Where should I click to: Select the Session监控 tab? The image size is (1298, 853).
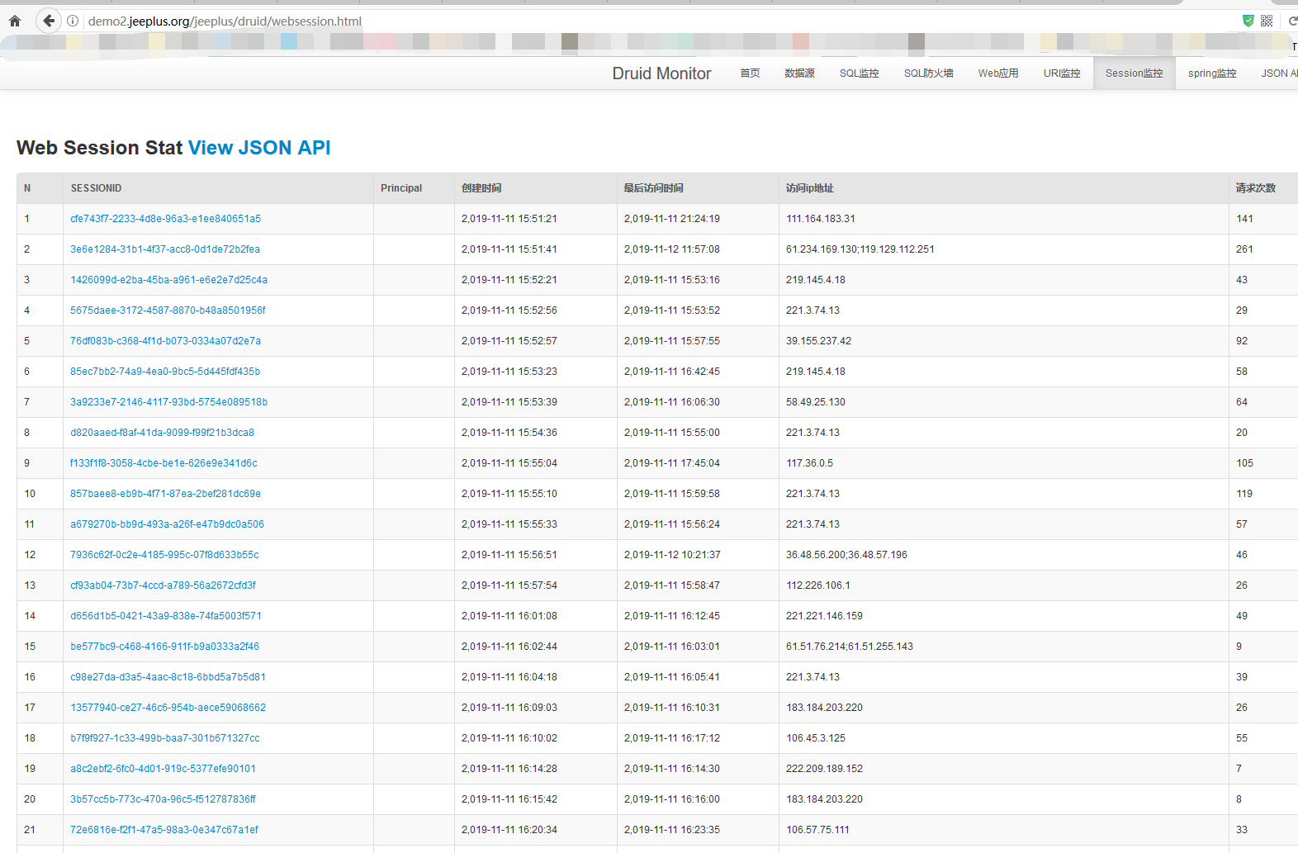1135,73
